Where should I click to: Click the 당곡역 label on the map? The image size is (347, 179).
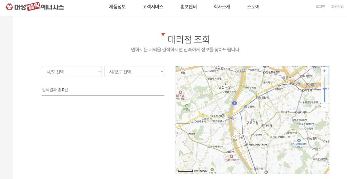click(x=310, y=128)
